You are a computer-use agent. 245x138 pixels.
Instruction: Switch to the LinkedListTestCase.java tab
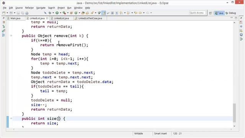pos(90,18)
